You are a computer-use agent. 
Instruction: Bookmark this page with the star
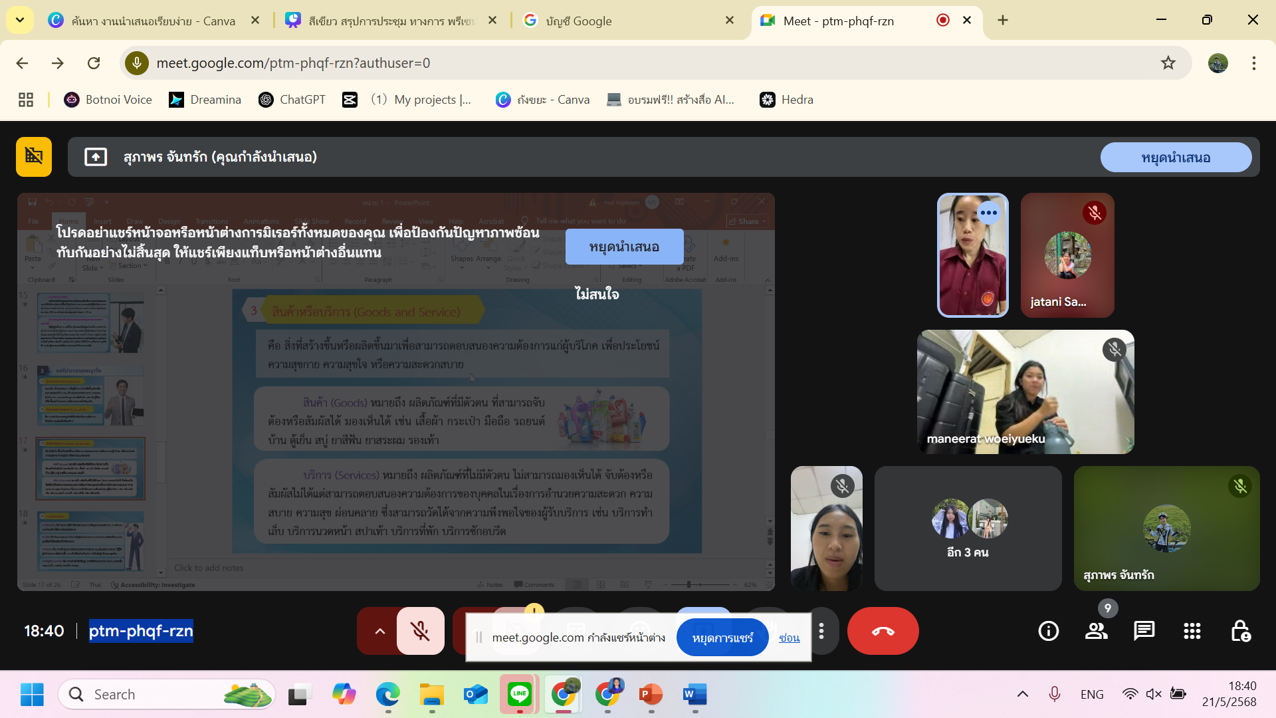click(1168, 63)
